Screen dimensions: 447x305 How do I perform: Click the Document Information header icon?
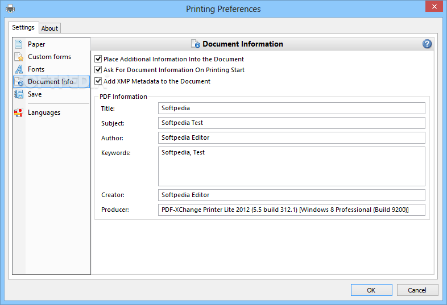[x=196, y=44]
